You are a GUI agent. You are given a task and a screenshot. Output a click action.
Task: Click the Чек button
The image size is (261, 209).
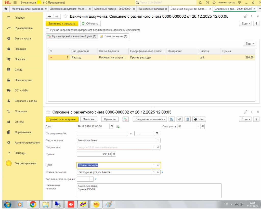tap(199, 119)
